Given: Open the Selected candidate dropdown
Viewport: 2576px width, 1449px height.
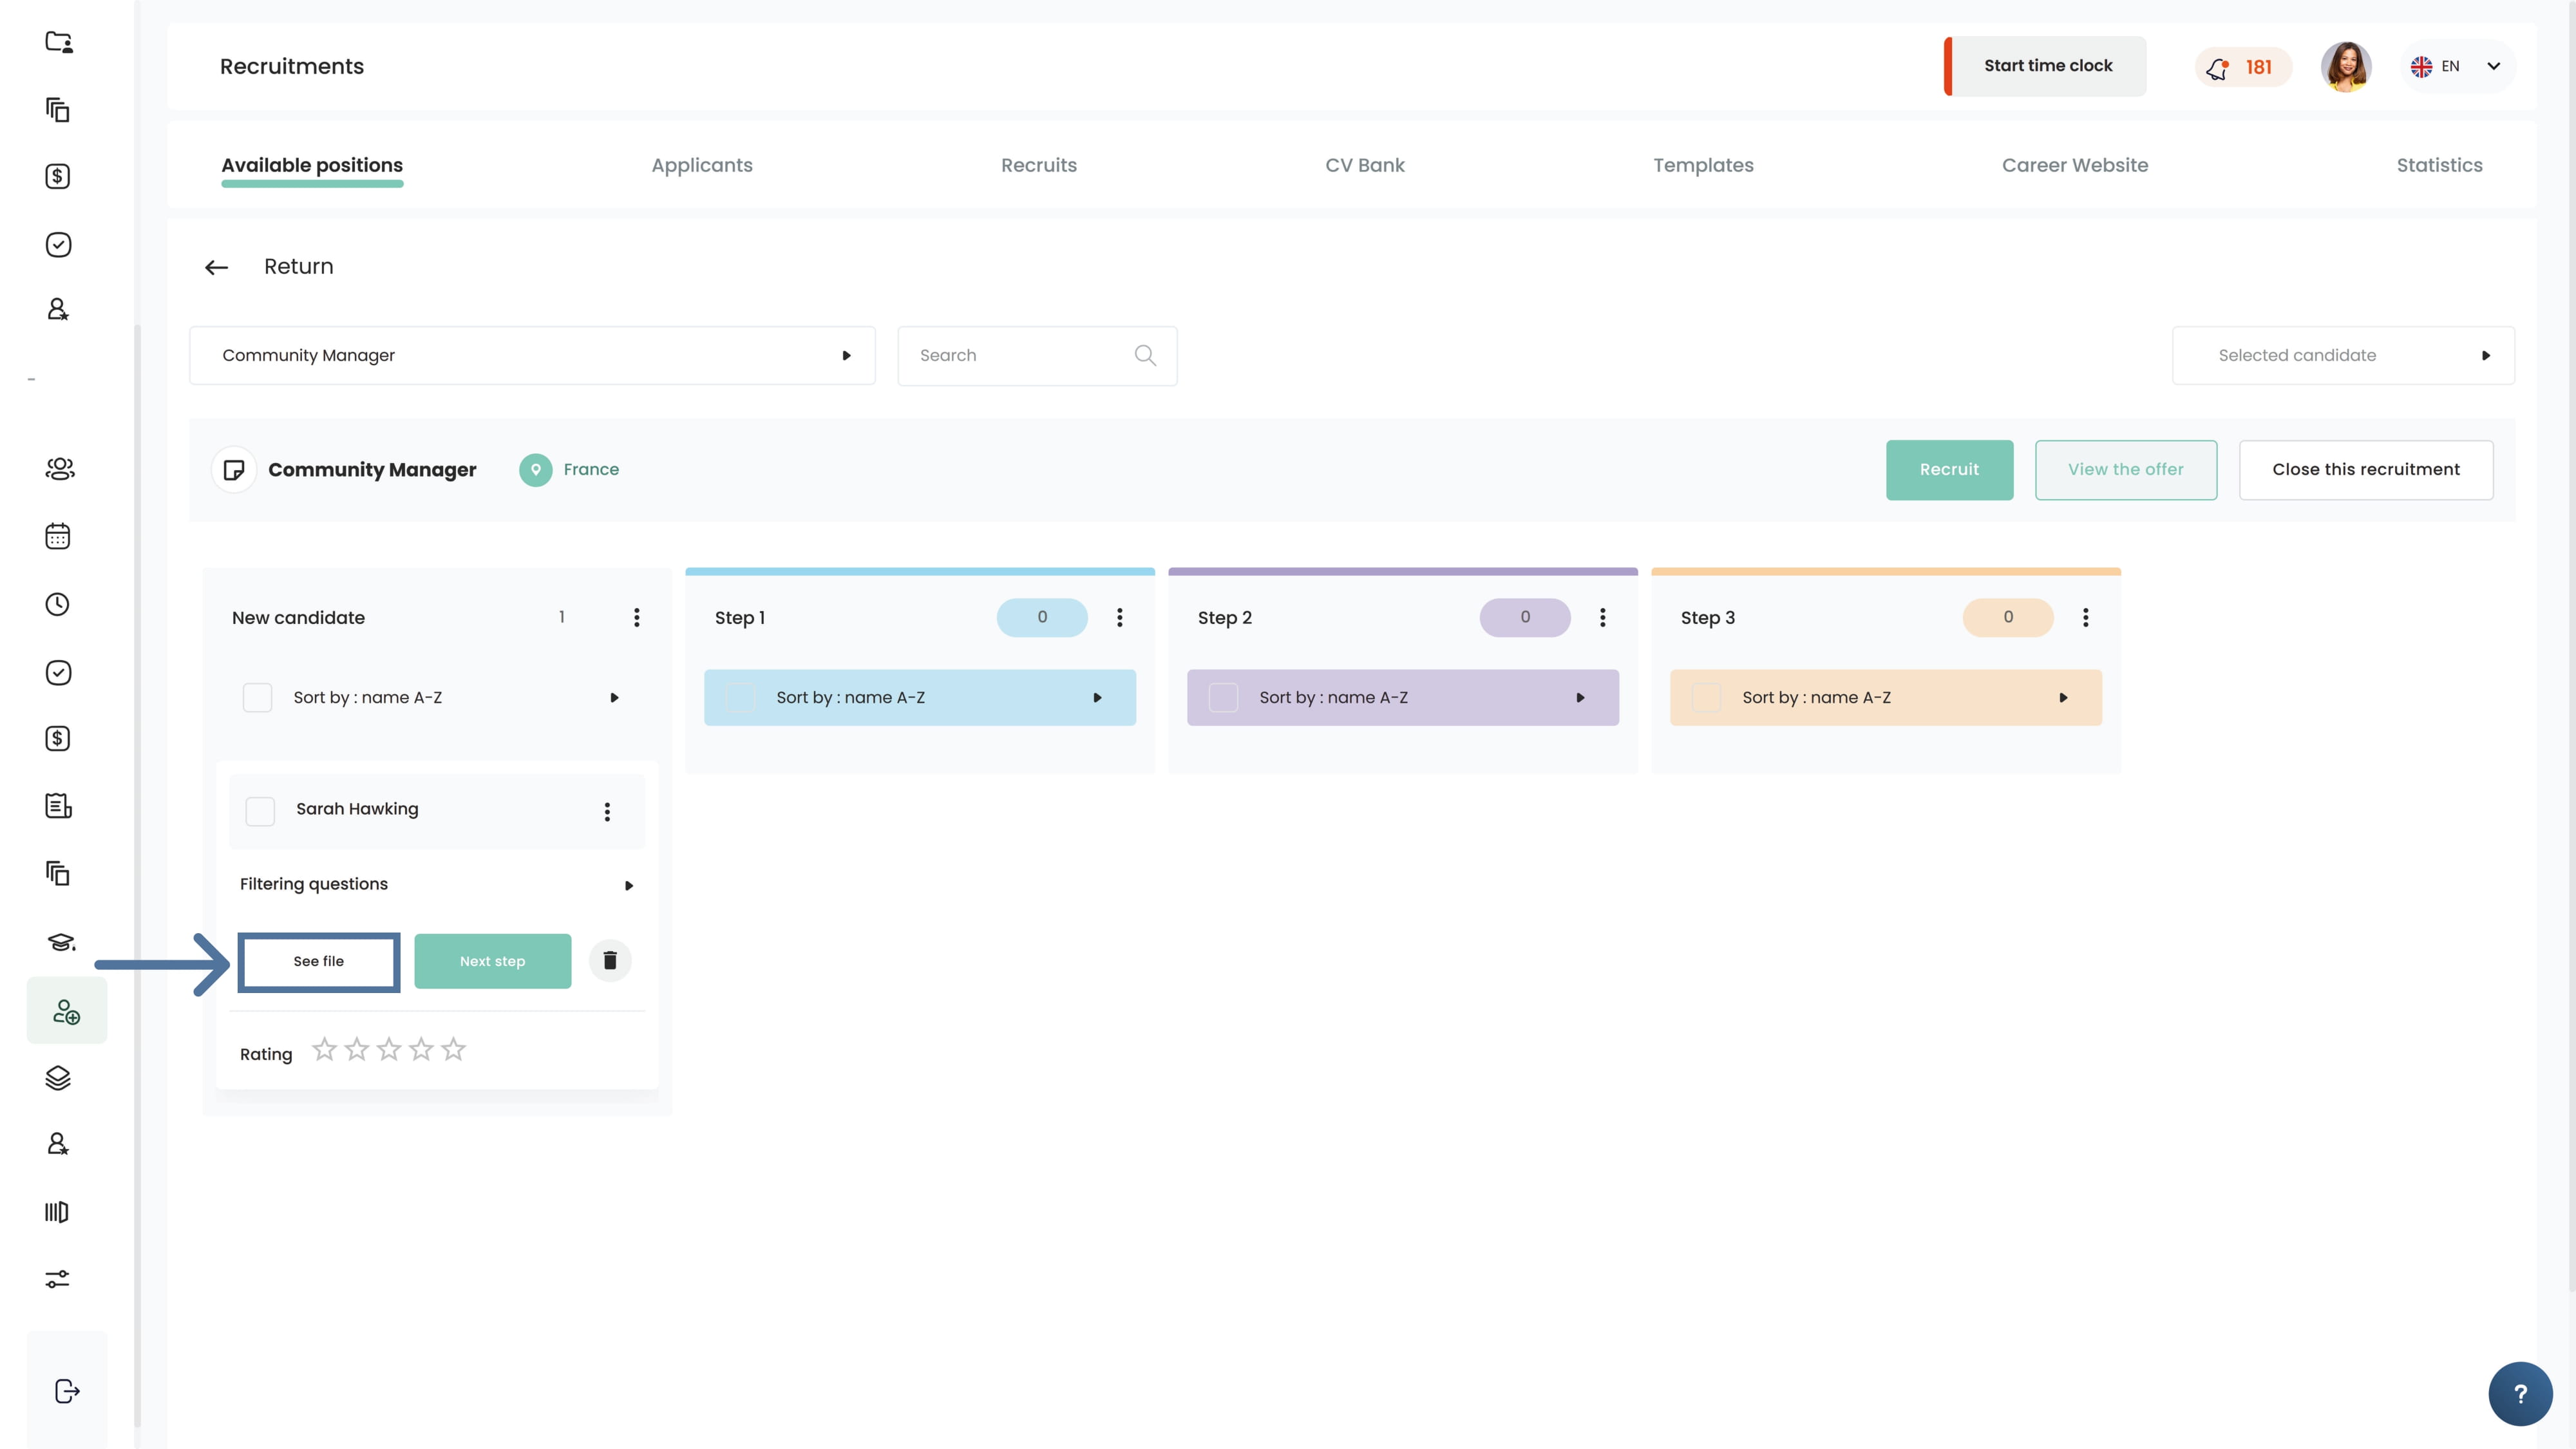Looking at the screenshot, I should click(x=2342, y=355).
